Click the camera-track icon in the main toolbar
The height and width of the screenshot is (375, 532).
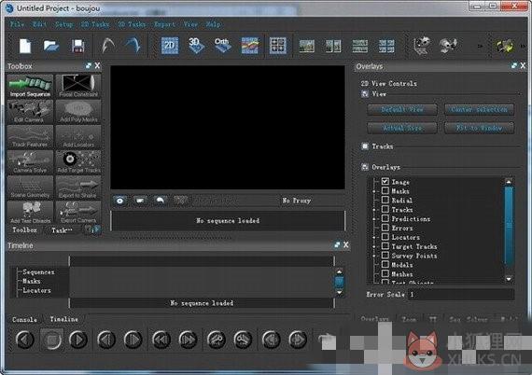coord(422,46)
